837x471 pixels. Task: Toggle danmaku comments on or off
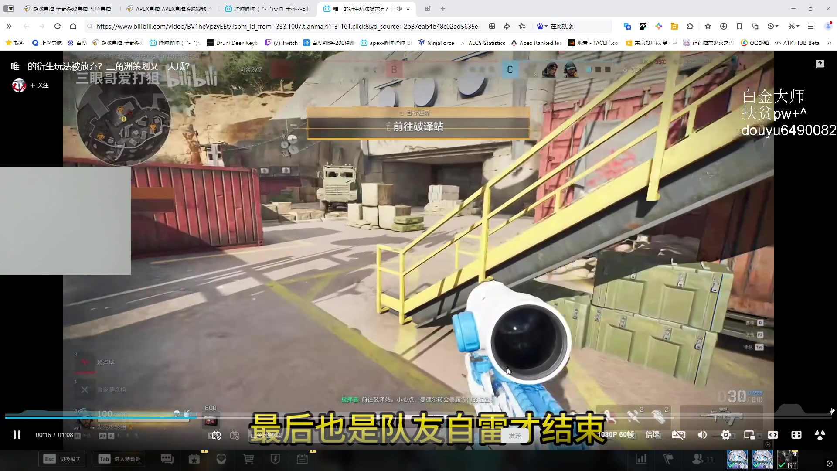[x=216, y=435]
